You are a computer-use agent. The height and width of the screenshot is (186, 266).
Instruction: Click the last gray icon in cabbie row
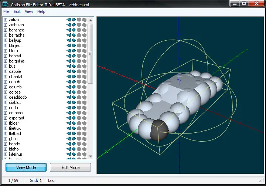(84, 71)
